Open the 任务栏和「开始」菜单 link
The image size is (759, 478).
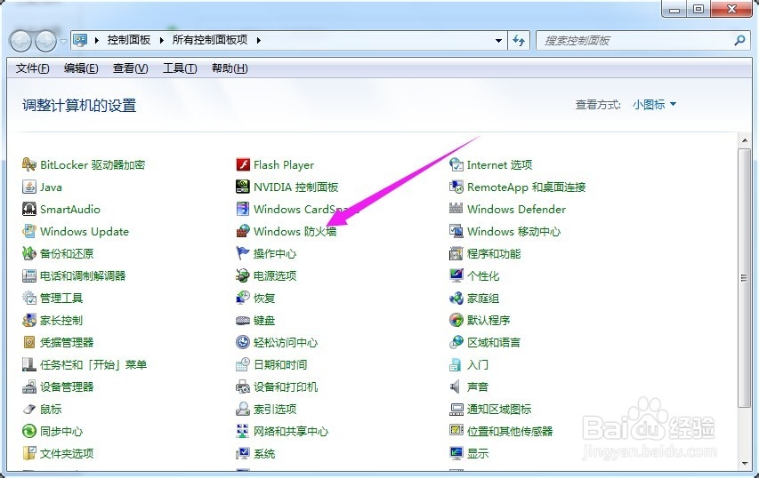(93, 365)
